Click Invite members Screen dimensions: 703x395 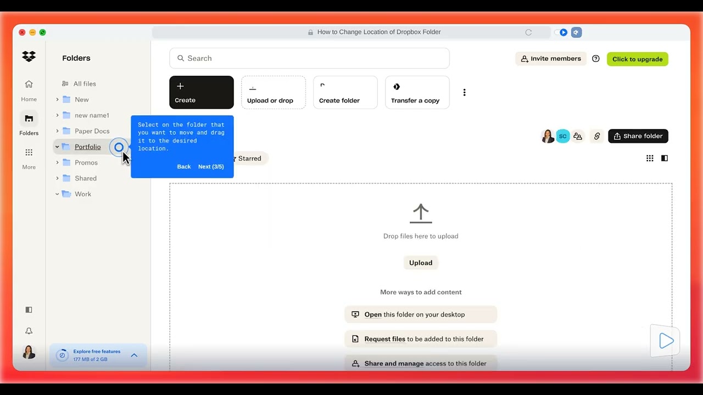click(x=551, y=59)
